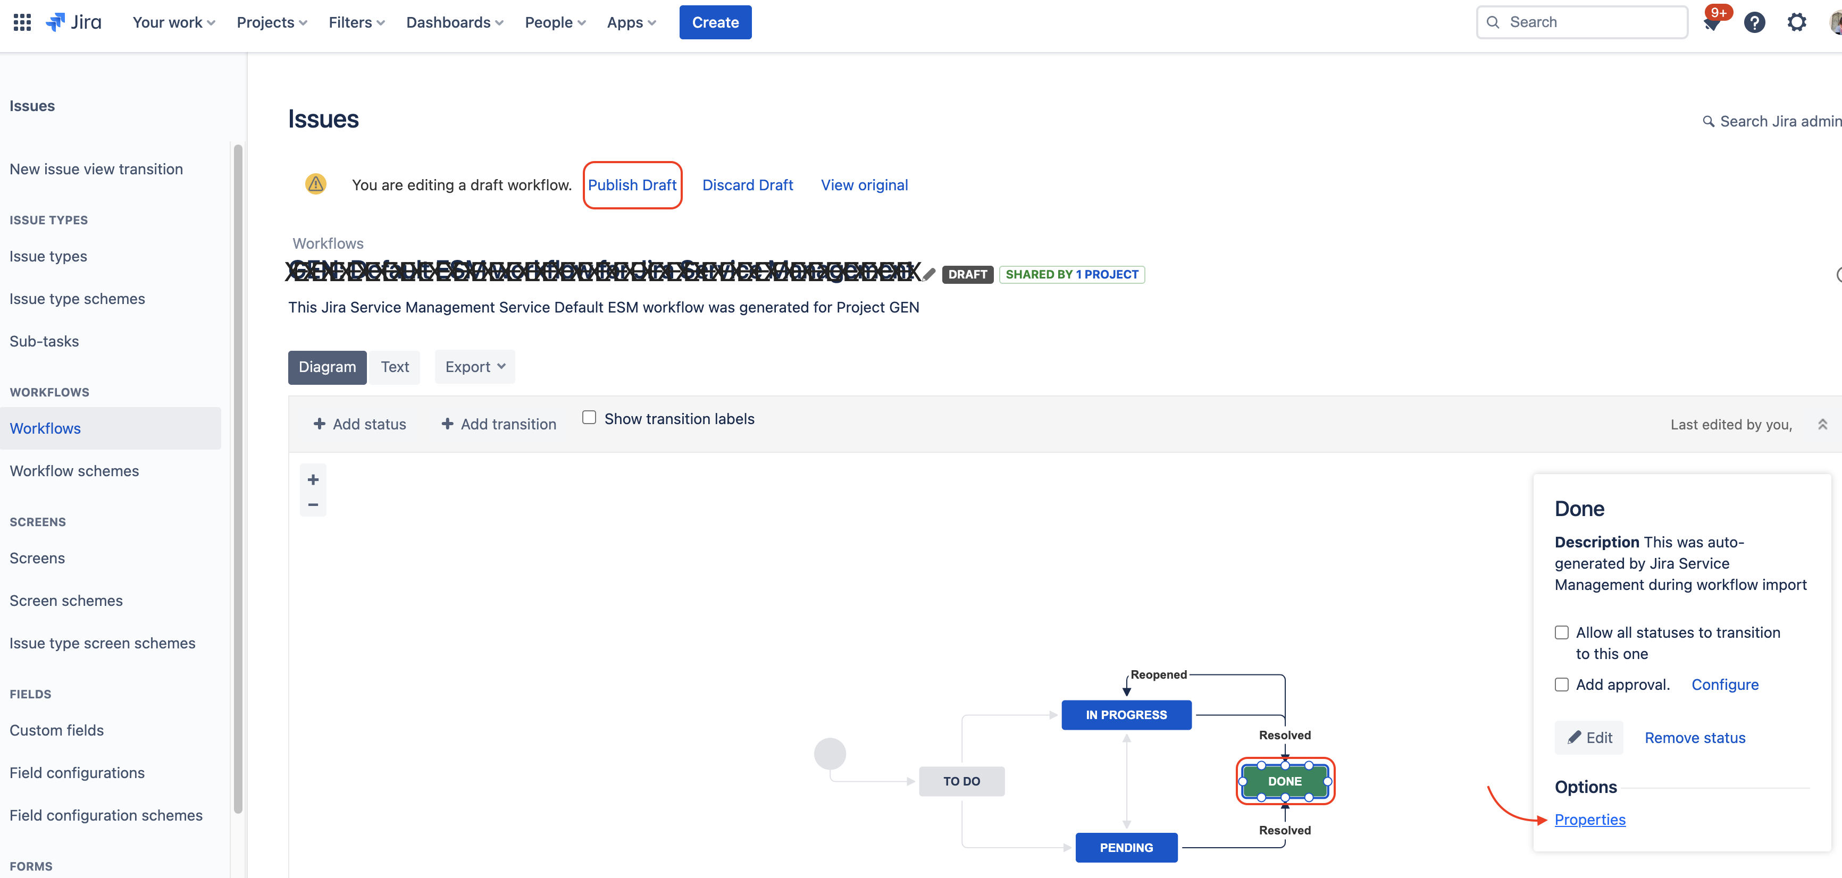Tick the Add approval checkbox
This screenshot has width=1842, height=878.
[x=1562, y=685]
